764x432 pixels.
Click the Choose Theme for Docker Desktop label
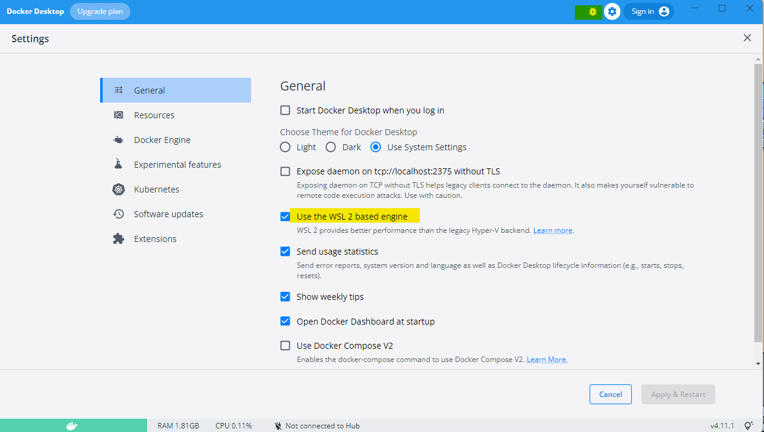point(349,132)
